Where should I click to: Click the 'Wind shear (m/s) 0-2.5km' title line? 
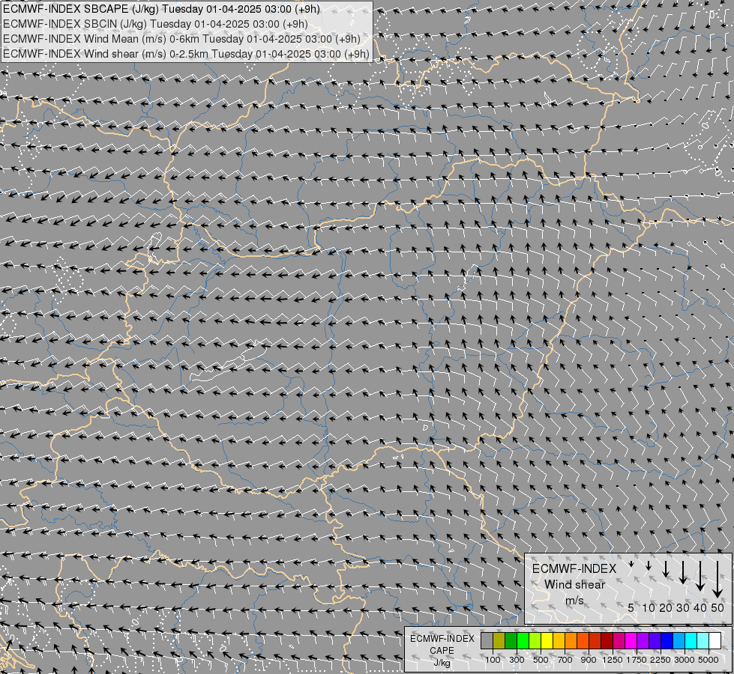point(186,54)
